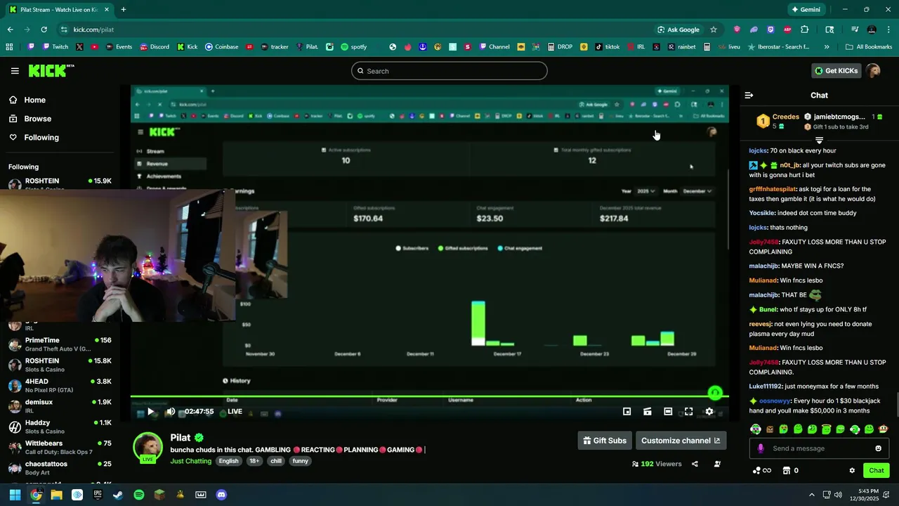Mute the stream volume
Viewport: 899px width, 506px height.
point(170,412)
